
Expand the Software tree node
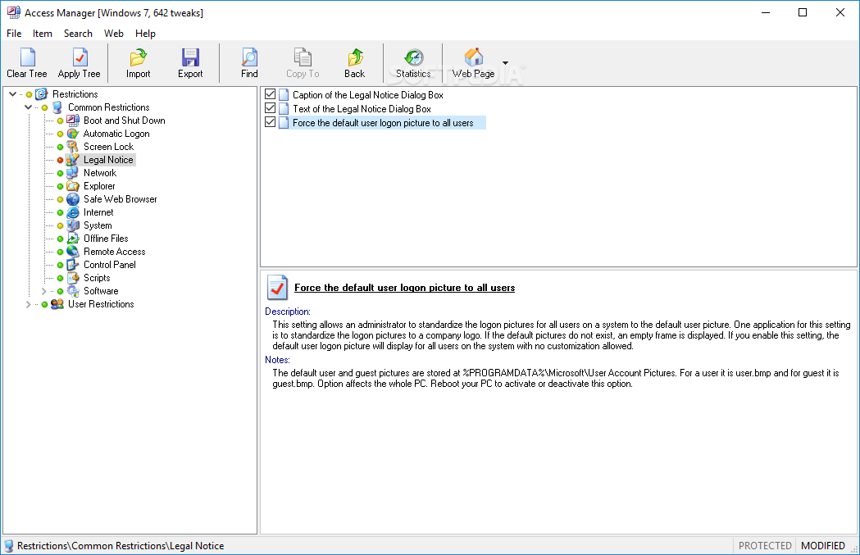(x=44, y=291)
